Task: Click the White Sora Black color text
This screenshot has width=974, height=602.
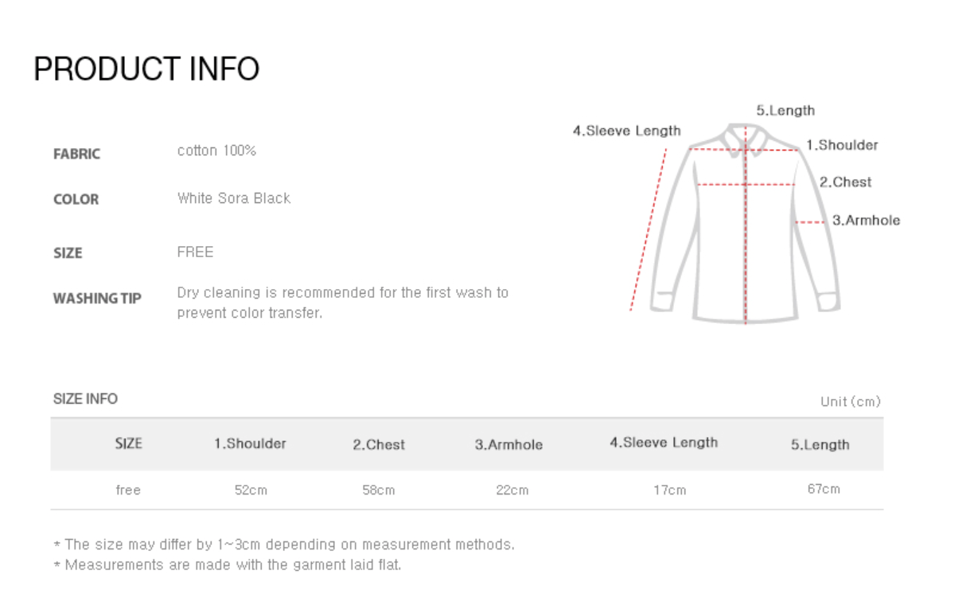Action: [x=234, y=198]
